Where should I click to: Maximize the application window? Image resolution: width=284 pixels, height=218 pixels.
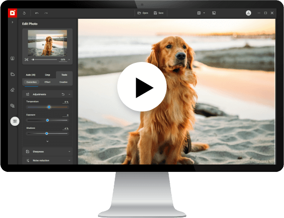(x=265, y=13)
